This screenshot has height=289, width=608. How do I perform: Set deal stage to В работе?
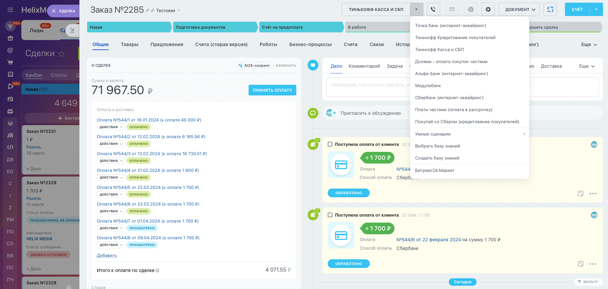coord(377,27)
